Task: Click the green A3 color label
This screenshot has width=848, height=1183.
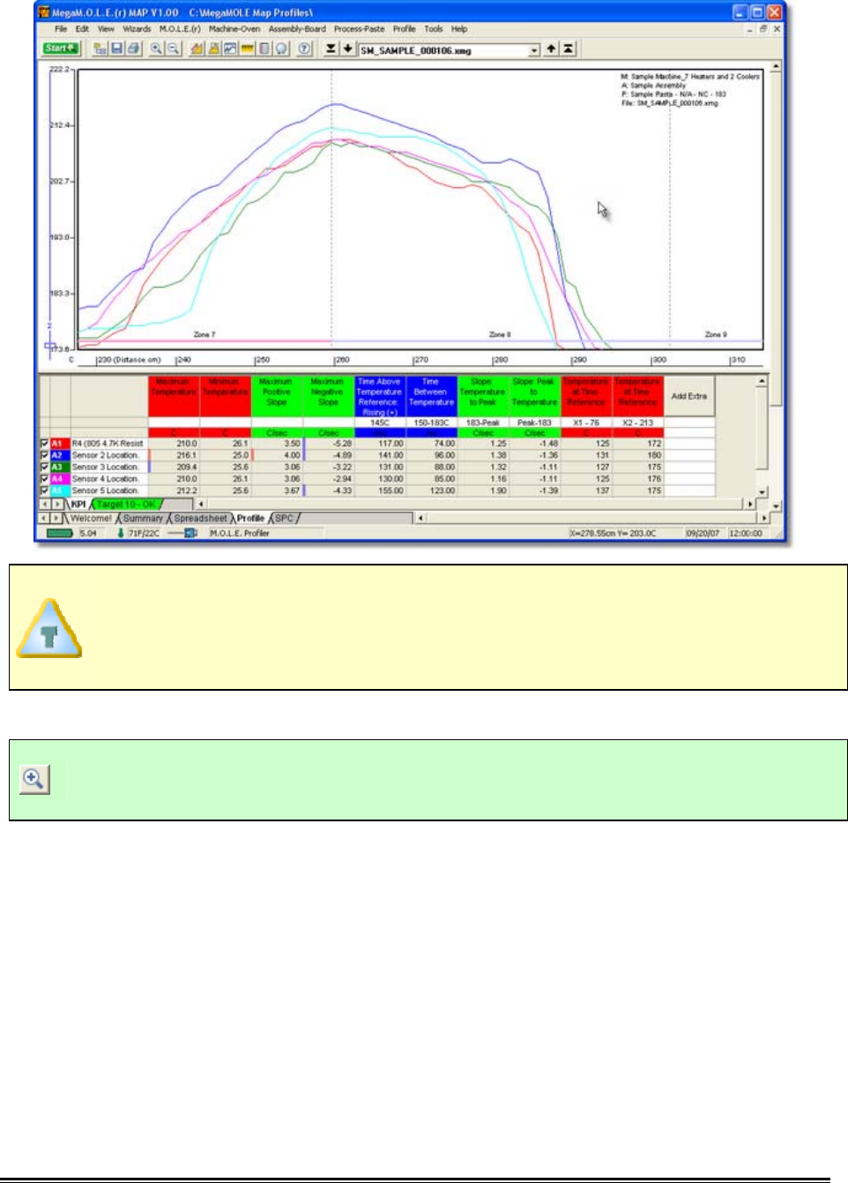Action: click(59, 467)
